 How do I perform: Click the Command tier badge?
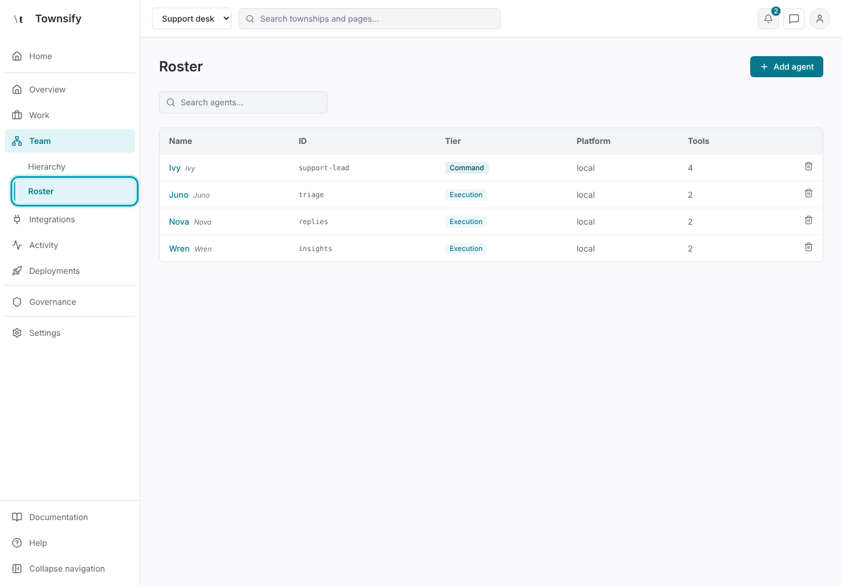click(x=467, y=168)
